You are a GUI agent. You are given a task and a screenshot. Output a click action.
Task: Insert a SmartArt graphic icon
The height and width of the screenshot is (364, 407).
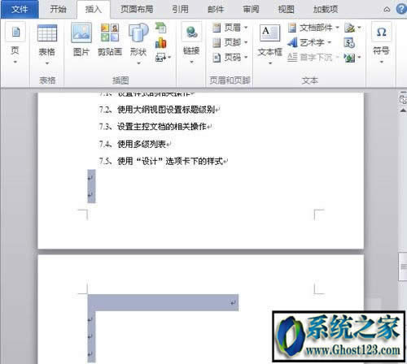[x=160, y=28]
